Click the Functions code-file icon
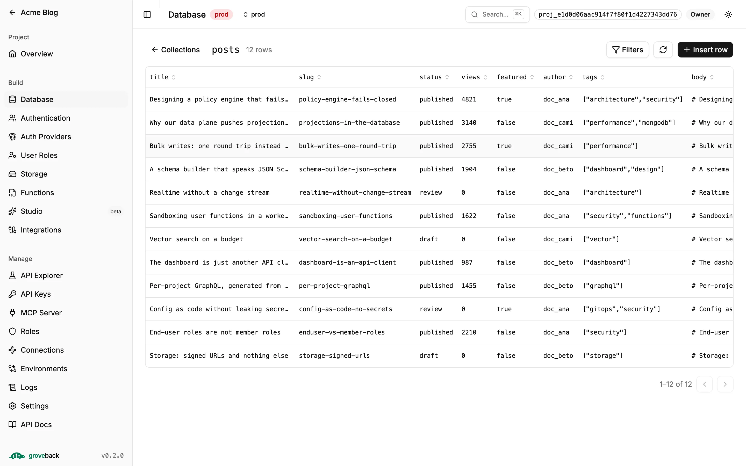This screenshot has height=466, width=746. 12,193
